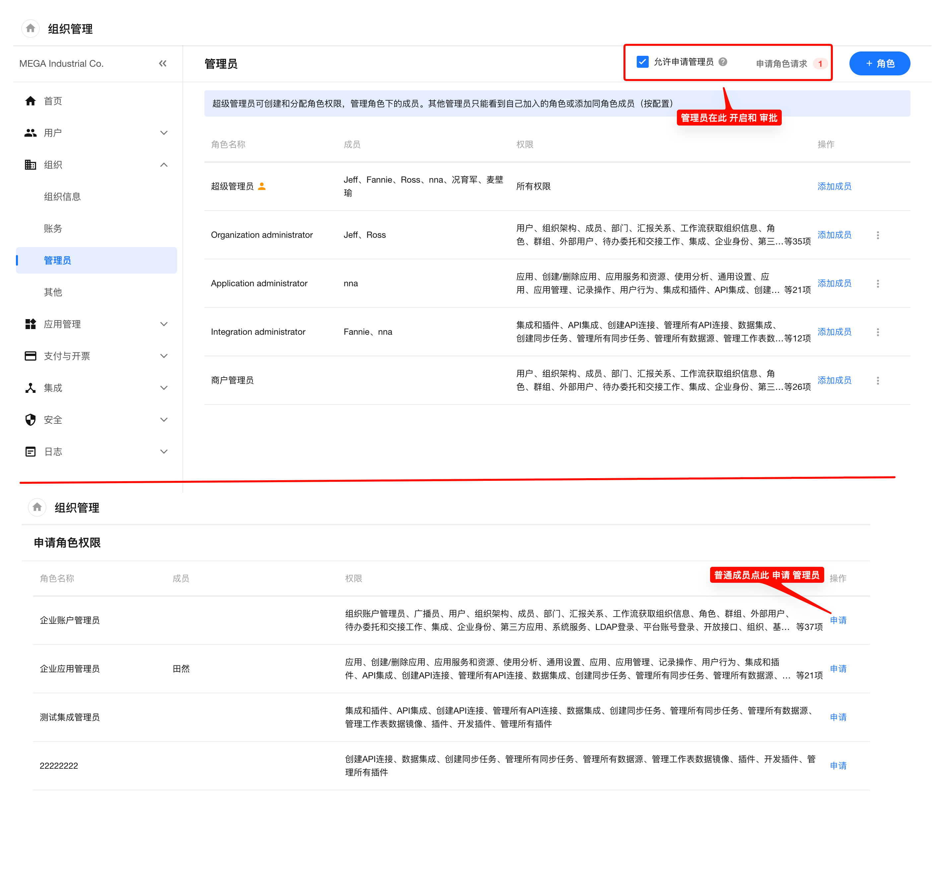The height and width of the screenshot is (870, 945).
Task: Click the shield icon for 安全
Action: 31,419
